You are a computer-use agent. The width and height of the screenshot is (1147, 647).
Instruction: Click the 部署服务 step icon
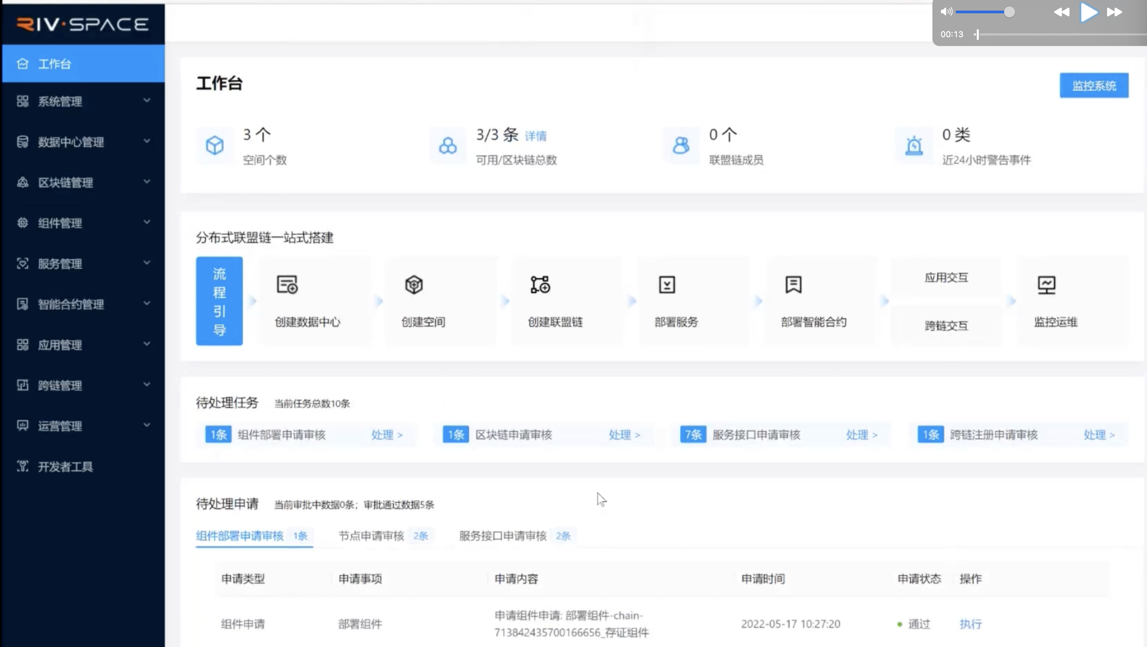[667, 285]
